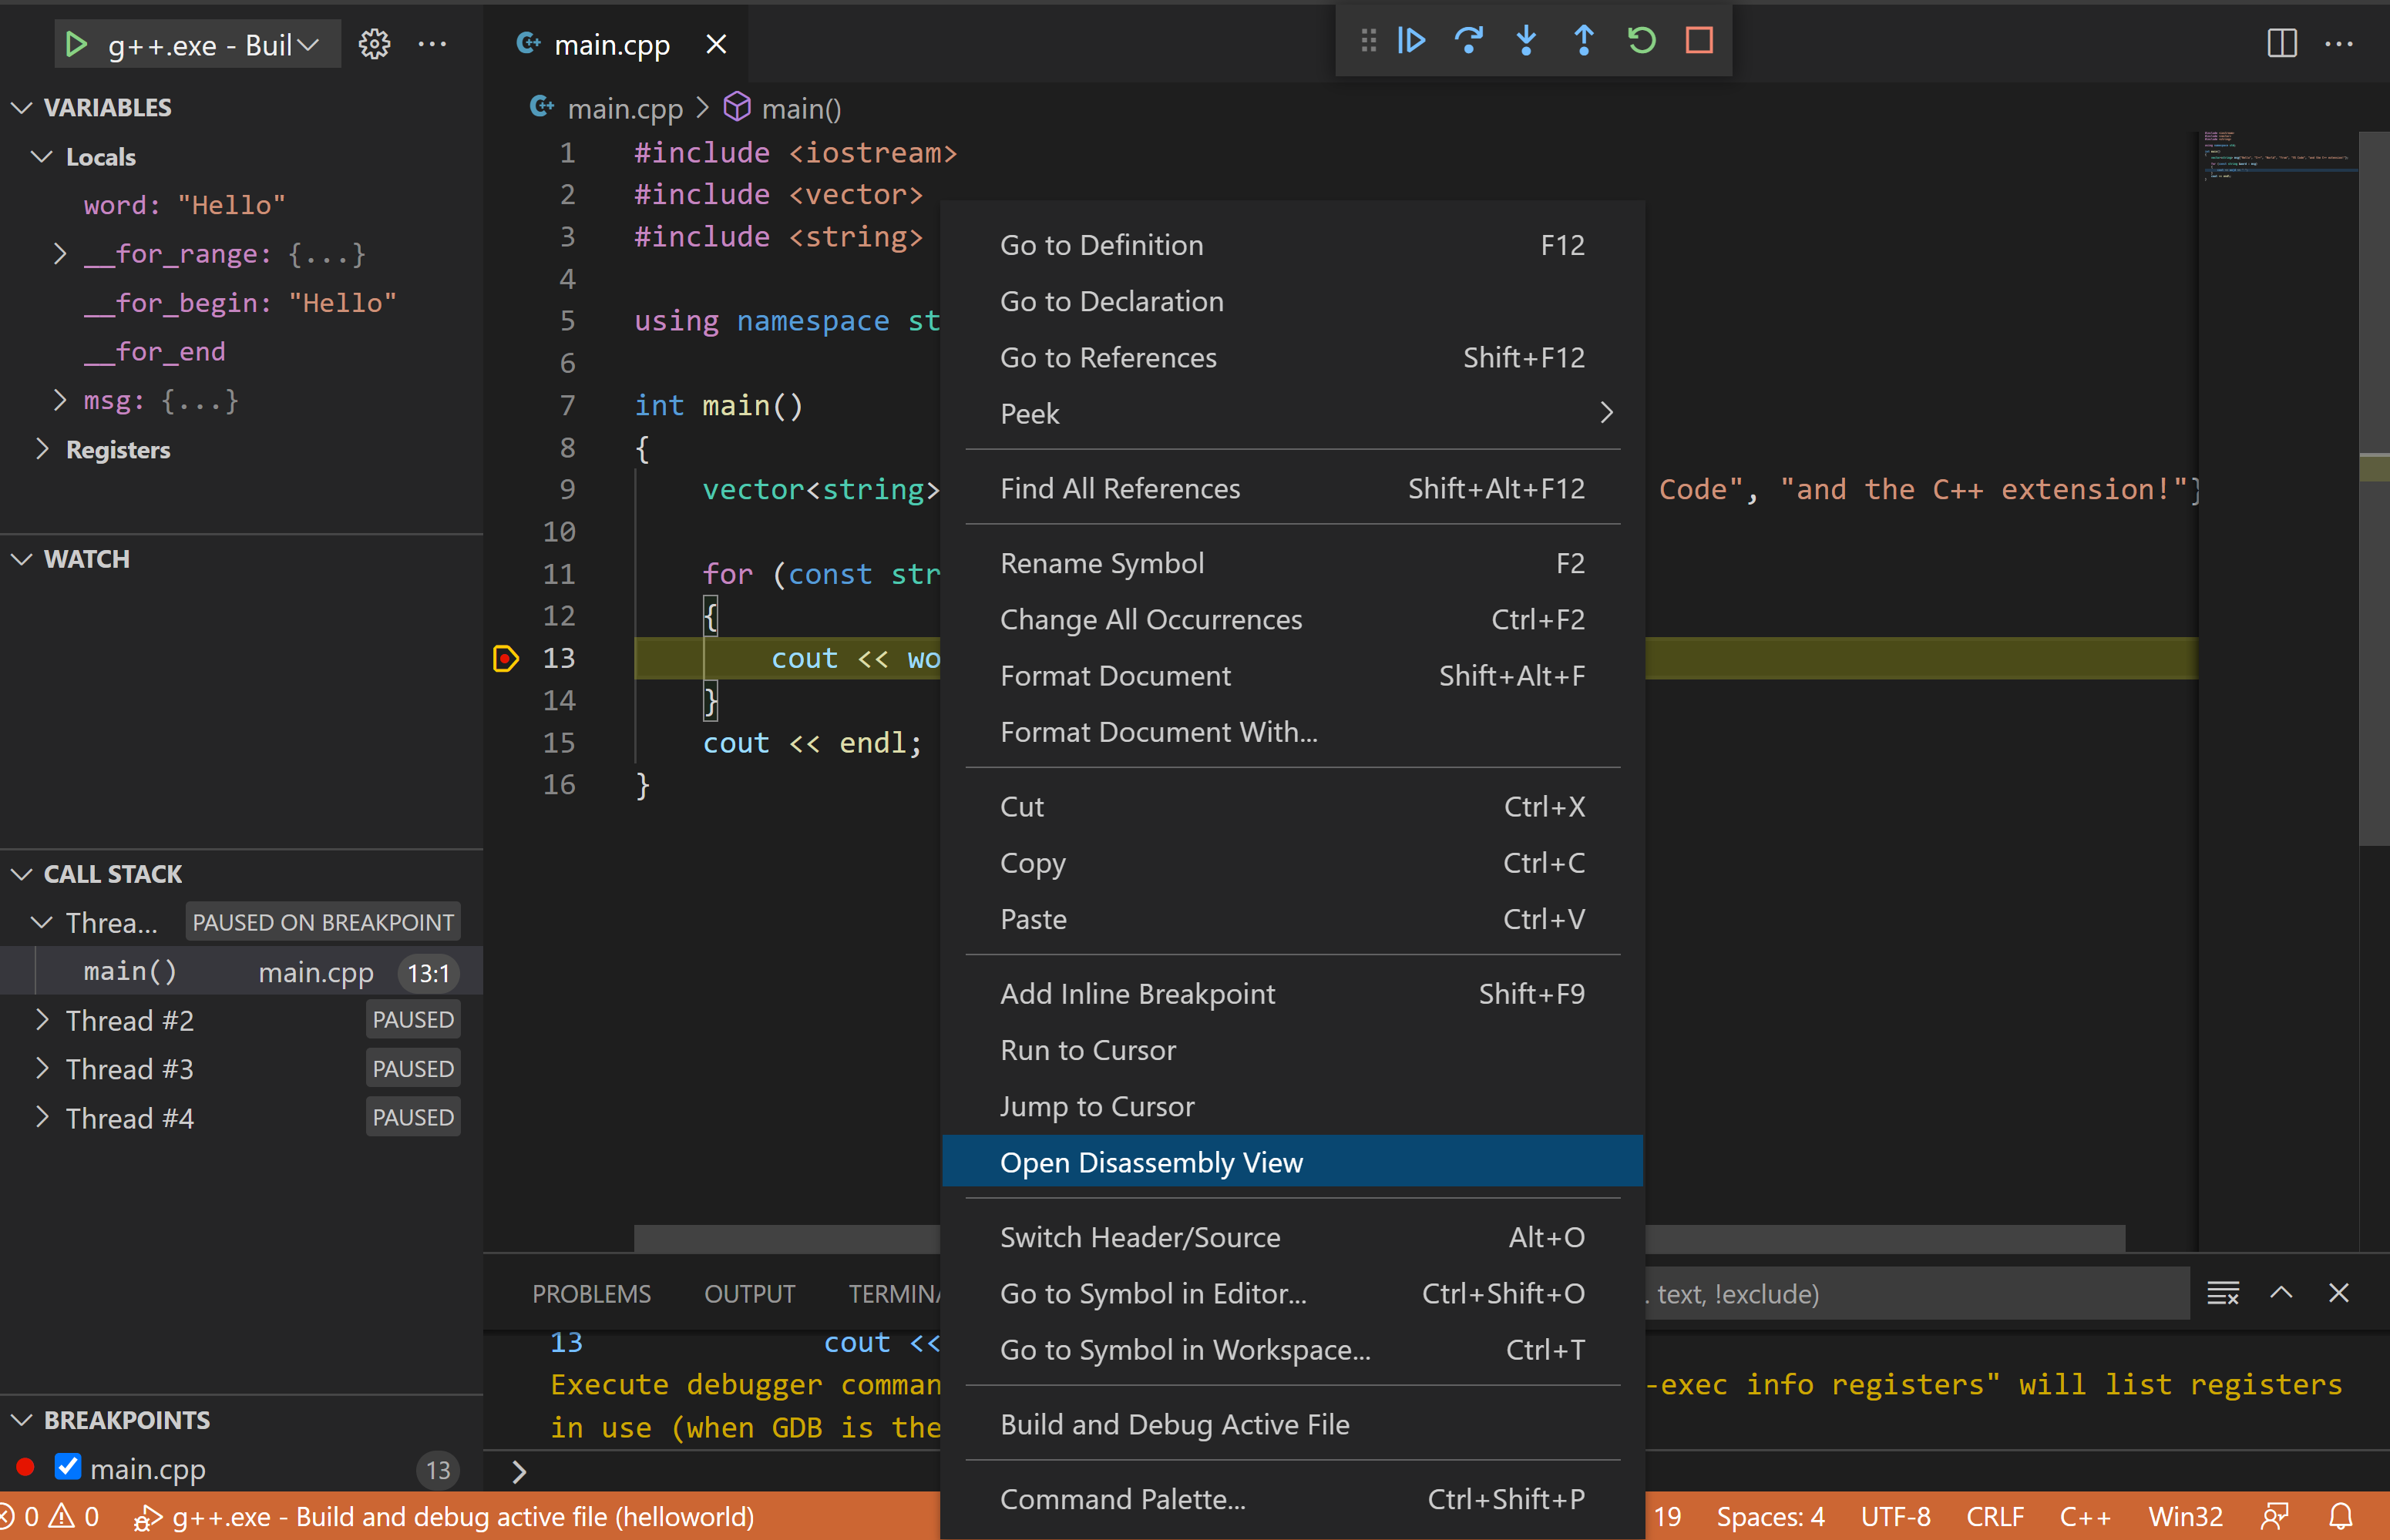Click the Step Over debug icon
This screenshot has width=2390, height=1540.
1469,41
